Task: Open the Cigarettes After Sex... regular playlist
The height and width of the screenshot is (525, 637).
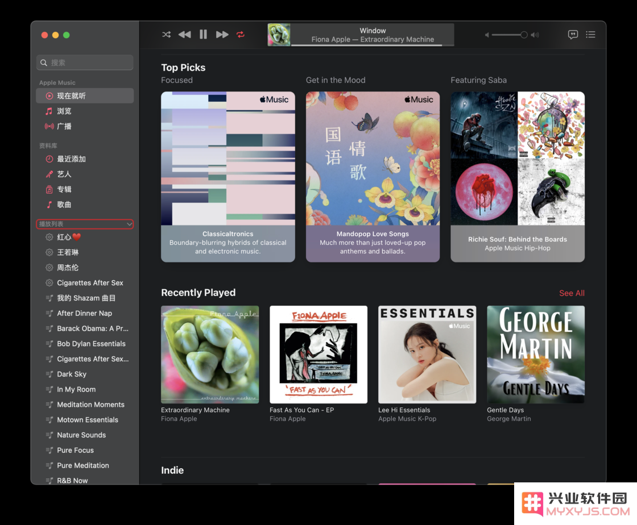Action: [85, 359]
